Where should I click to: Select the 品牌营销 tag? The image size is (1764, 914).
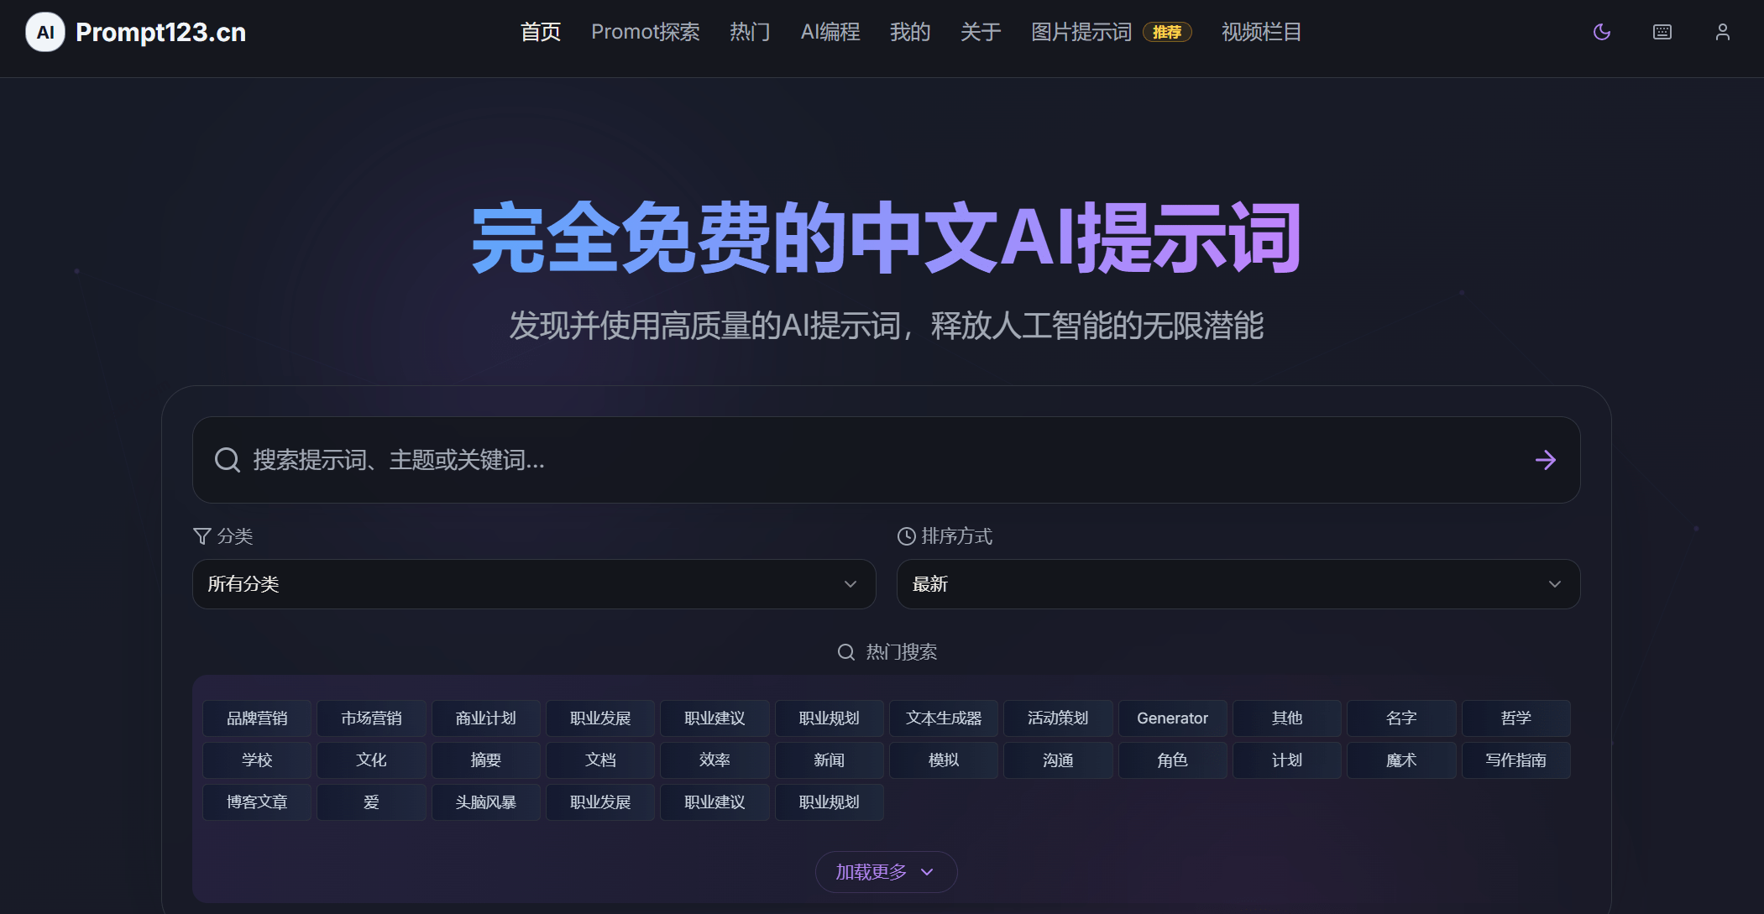pos(257,718)
